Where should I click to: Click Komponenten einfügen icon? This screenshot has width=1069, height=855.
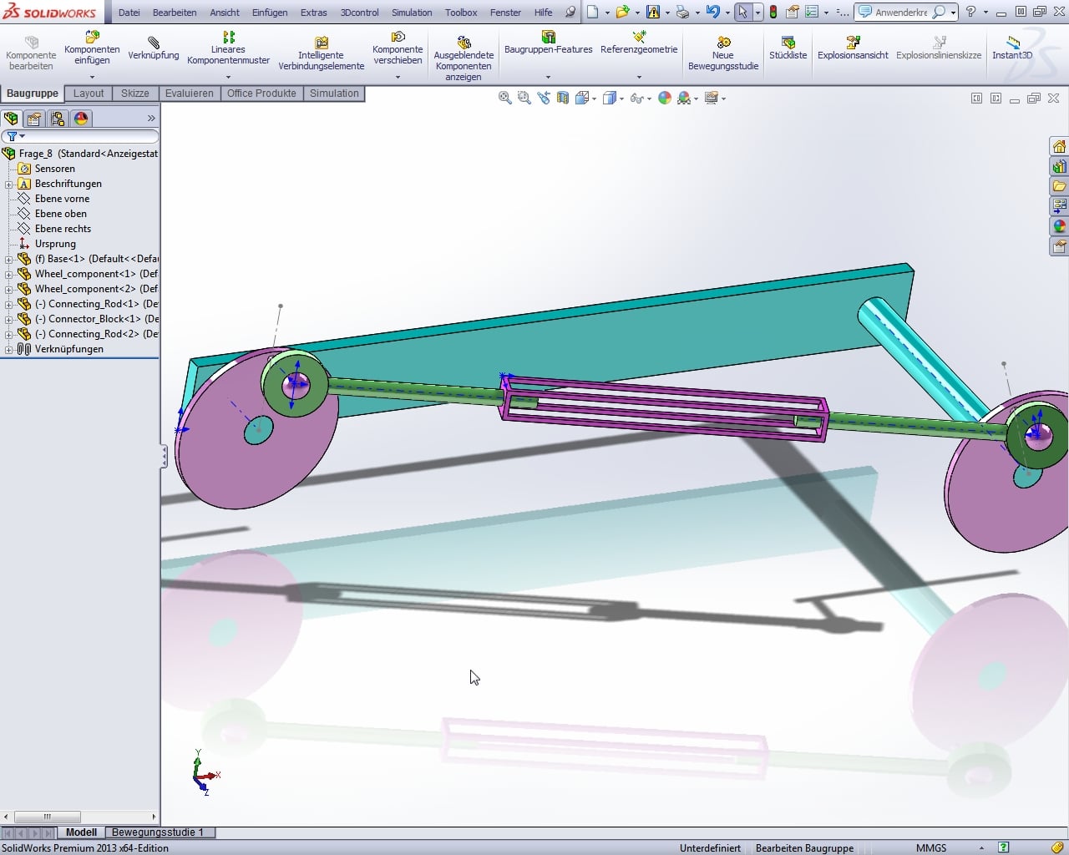(92, 38)
